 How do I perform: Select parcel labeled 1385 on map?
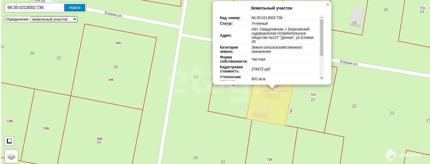coord(10,121)
